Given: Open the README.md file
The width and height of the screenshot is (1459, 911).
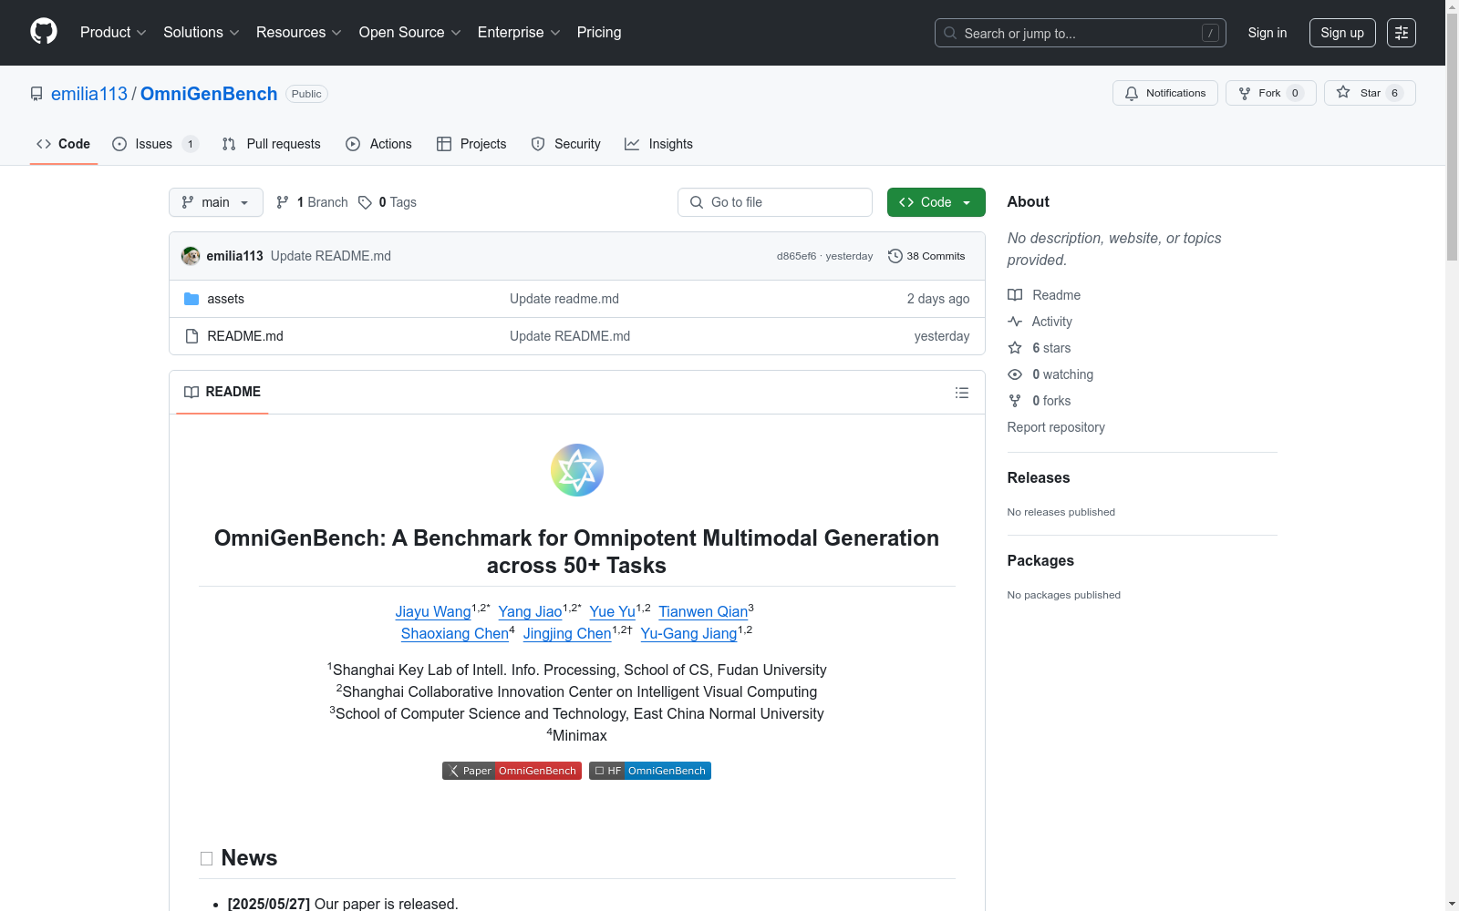Looking at the screenshot, I should click(245, 336).
